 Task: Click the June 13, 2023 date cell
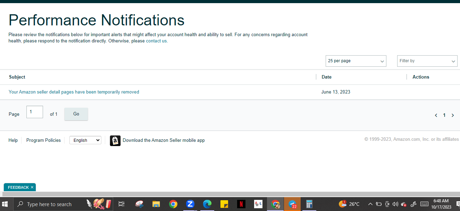coord(336,92)
